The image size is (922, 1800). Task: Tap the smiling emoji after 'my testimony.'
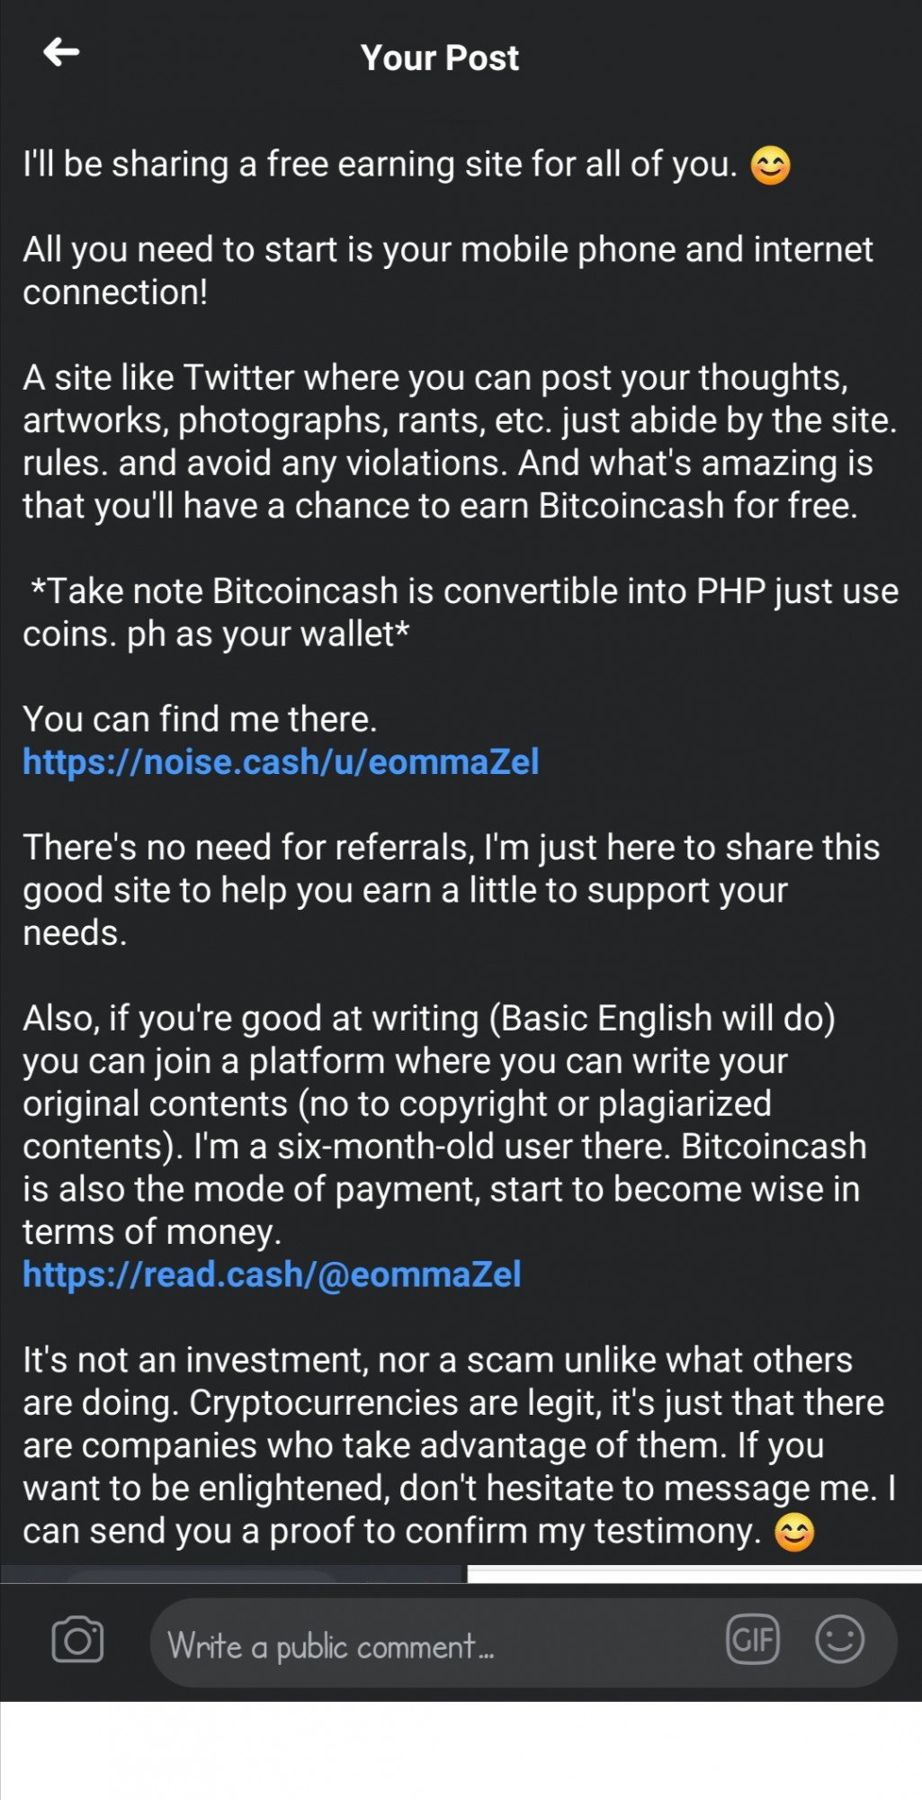pyautogui.click(x=794, y=1533)
